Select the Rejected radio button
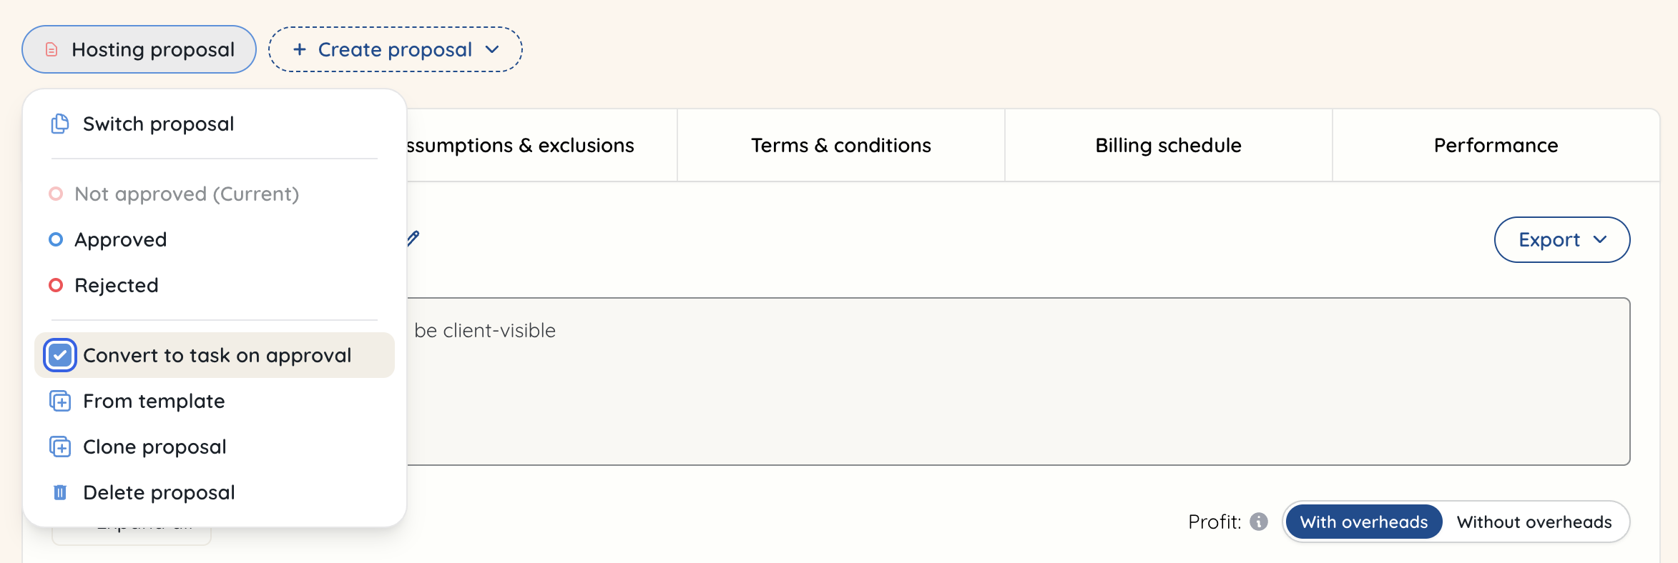The image size is (1678, 563). (56, 285)
